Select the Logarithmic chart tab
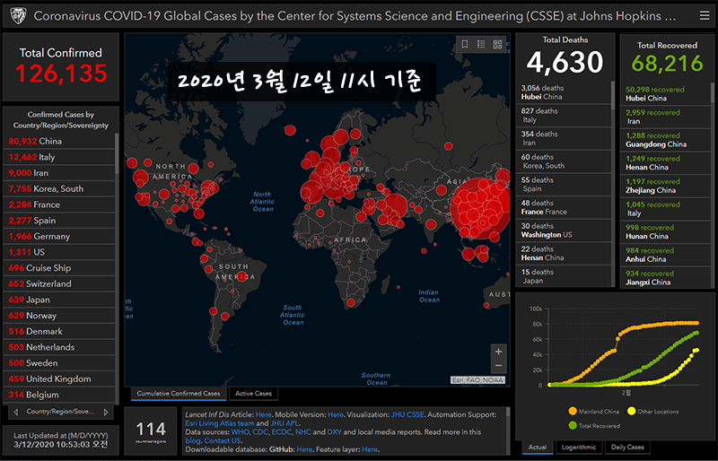This screenshot has height=461, width=718. [x=579, y=448]
